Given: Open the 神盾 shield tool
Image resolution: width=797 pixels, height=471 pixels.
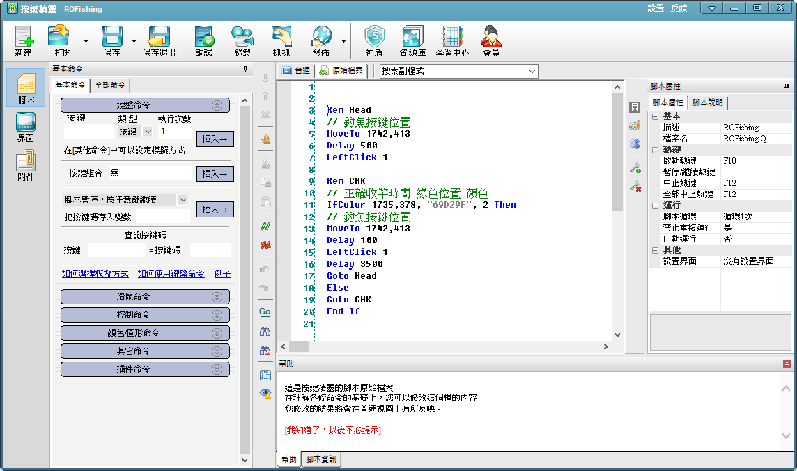Looking at the screenshot, I should [374, 41].
